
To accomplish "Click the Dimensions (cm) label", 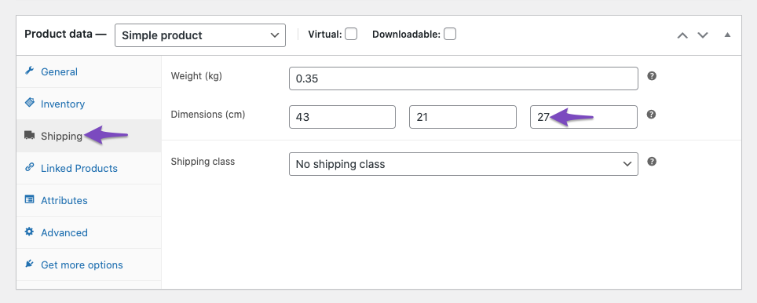I will (208, 115).
